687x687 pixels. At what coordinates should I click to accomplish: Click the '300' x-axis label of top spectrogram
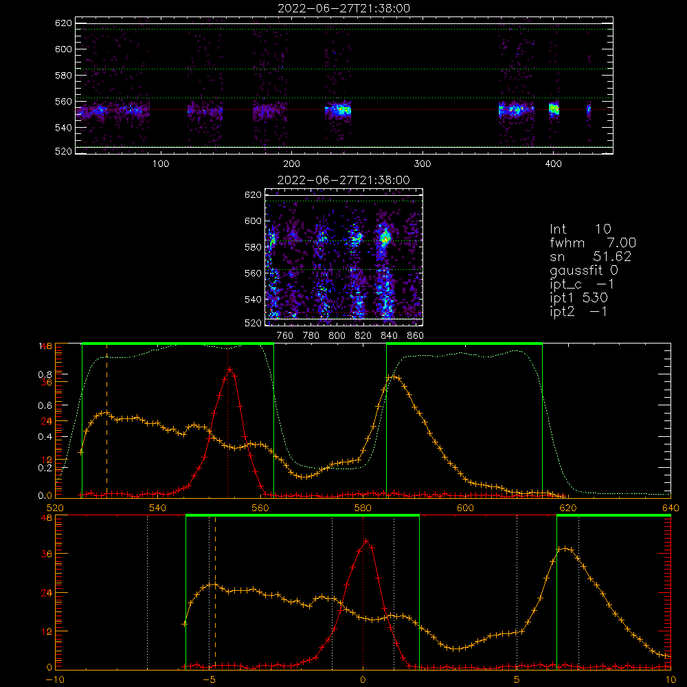tap(423, 164)
